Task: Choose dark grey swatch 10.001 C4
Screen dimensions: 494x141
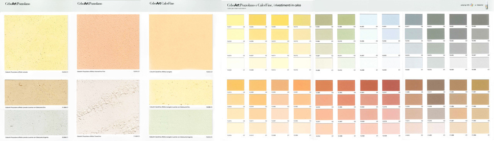Action: click(x=458, y=20)
